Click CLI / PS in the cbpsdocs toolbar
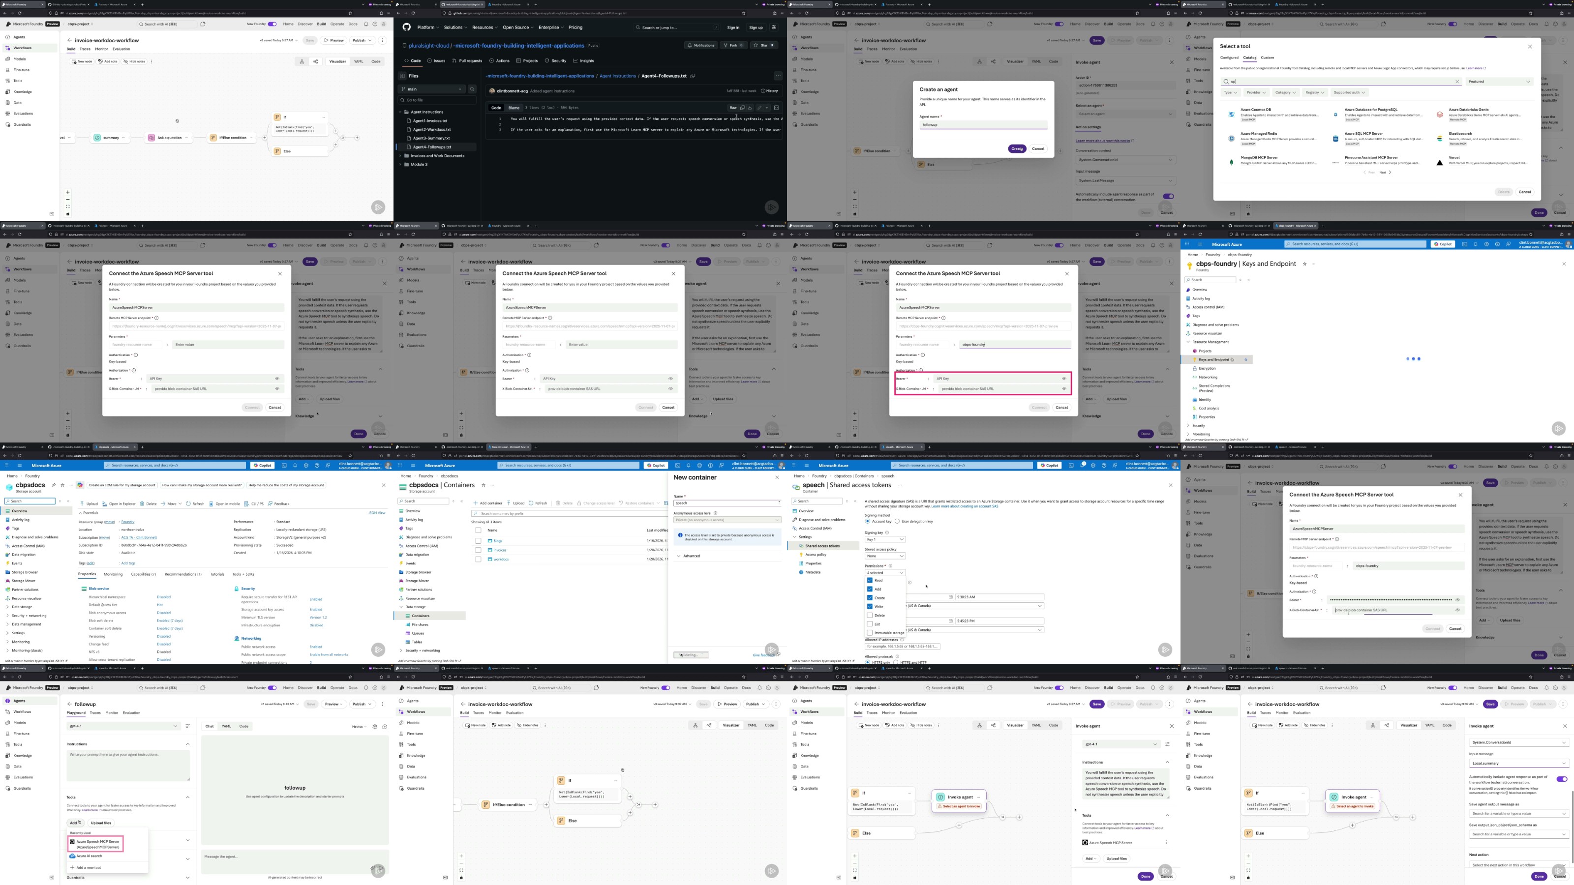Viewport: 1574px width, 885px height. pyautogui.click(x=254, y=504)
